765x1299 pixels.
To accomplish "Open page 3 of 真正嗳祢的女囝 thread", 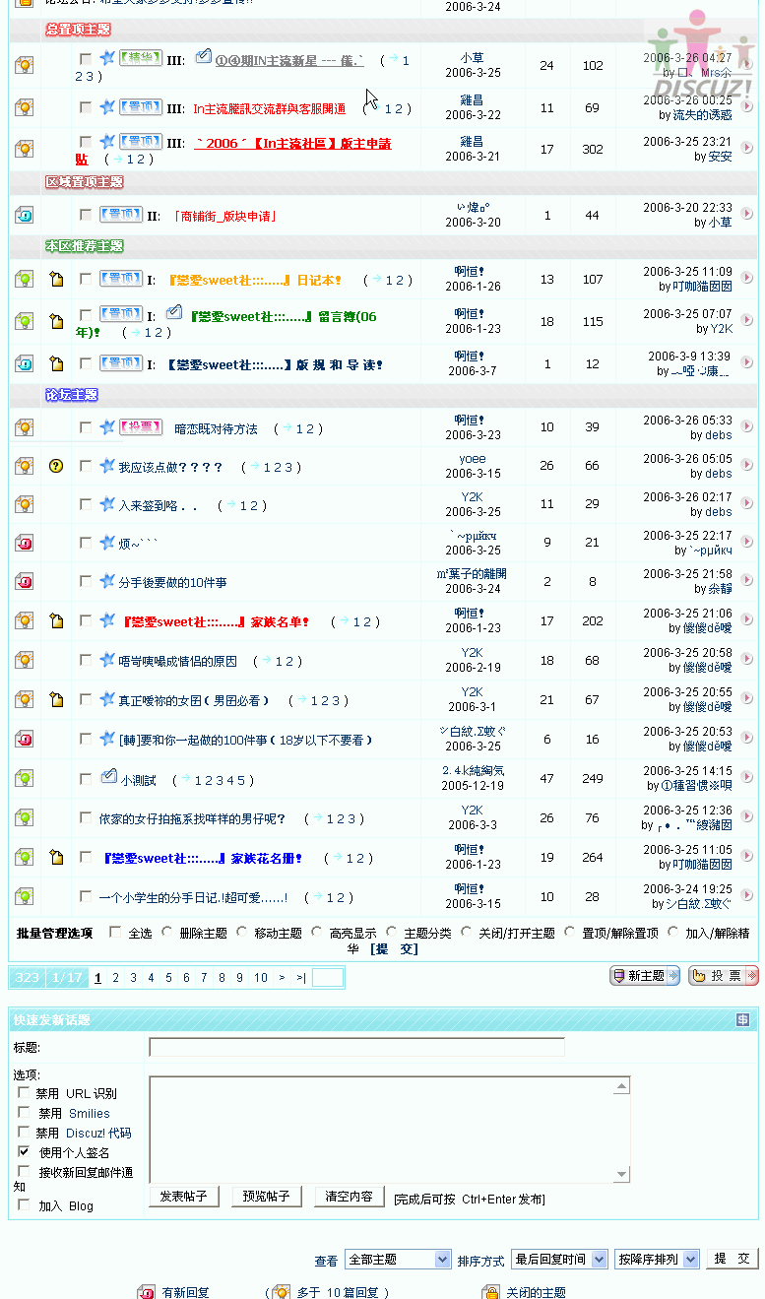I will (x=336, y=700).
